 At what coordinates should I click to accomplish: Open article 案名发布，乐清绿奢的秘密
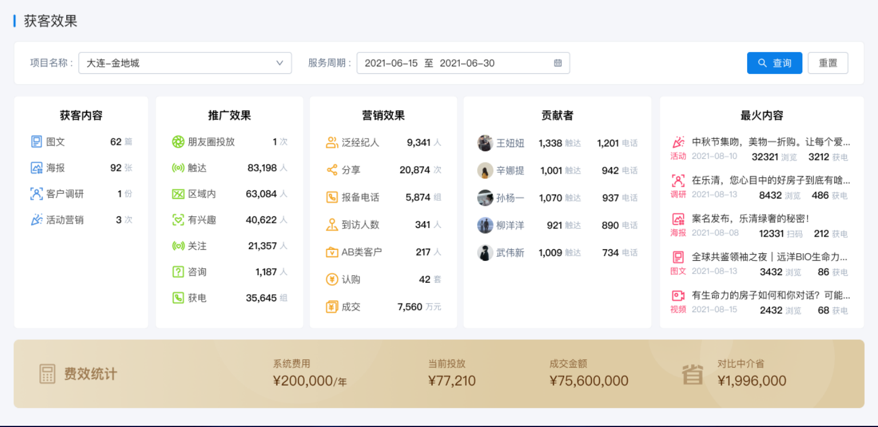751,219
